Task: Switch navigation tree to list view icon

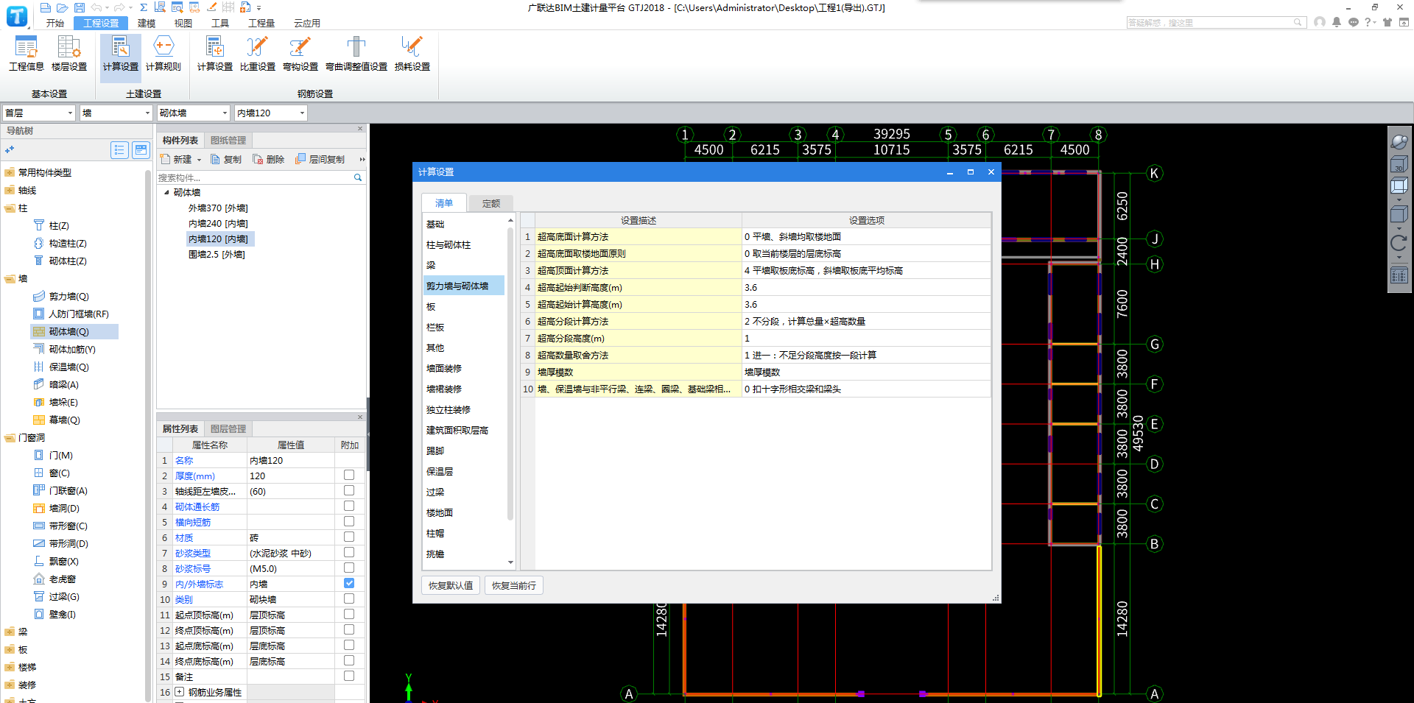Action: (119, 150)
